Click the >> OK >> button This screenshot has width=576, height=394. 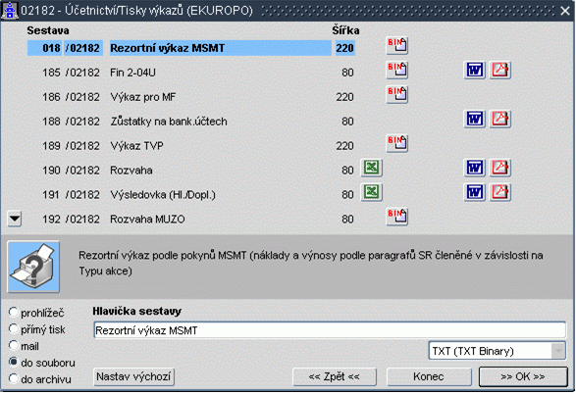point(523,376)
